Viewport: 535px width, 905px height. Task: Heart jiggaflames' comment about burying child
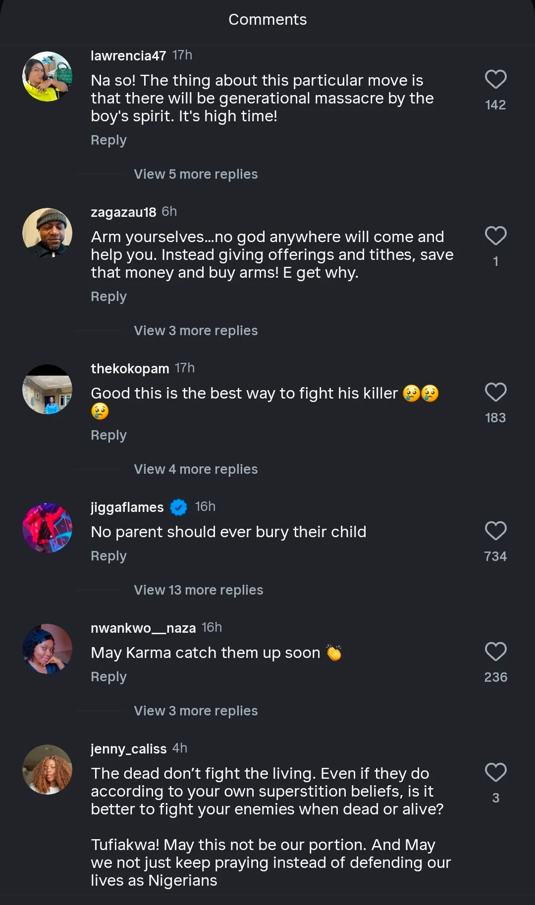click(x=495, y=531)
